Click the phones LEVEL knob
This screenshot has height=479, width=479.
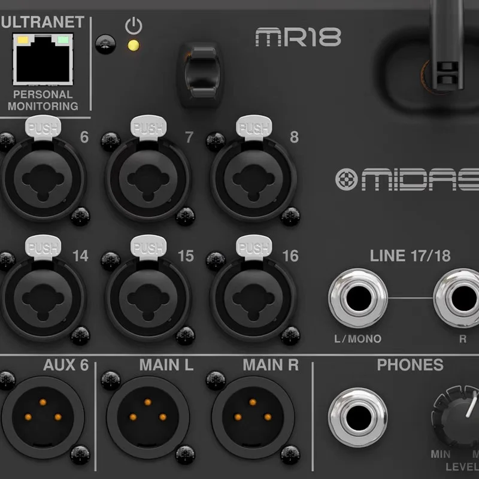pos(458,417)
